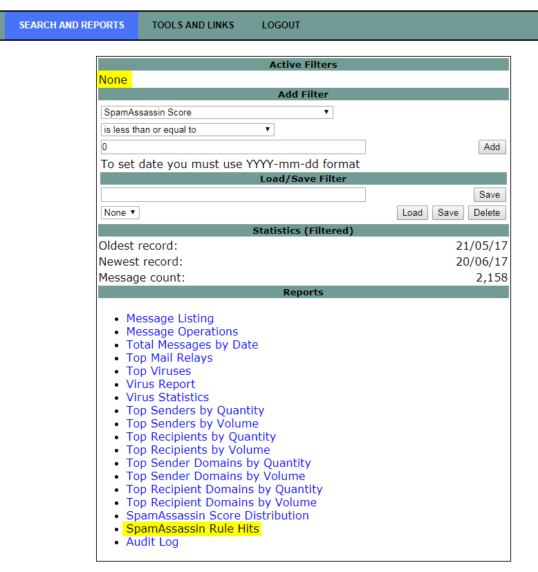
Task: Click the Load/Save Filter section header
Action: (303, 178)
